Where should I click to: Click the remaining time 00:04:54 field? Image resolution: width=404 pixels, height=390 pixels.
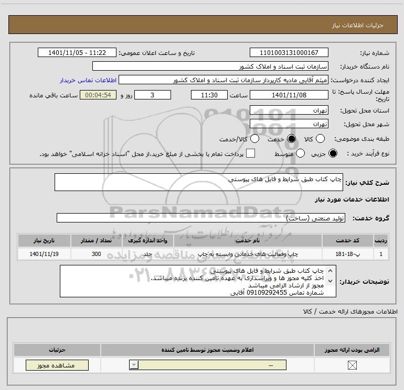click(98, 95)
